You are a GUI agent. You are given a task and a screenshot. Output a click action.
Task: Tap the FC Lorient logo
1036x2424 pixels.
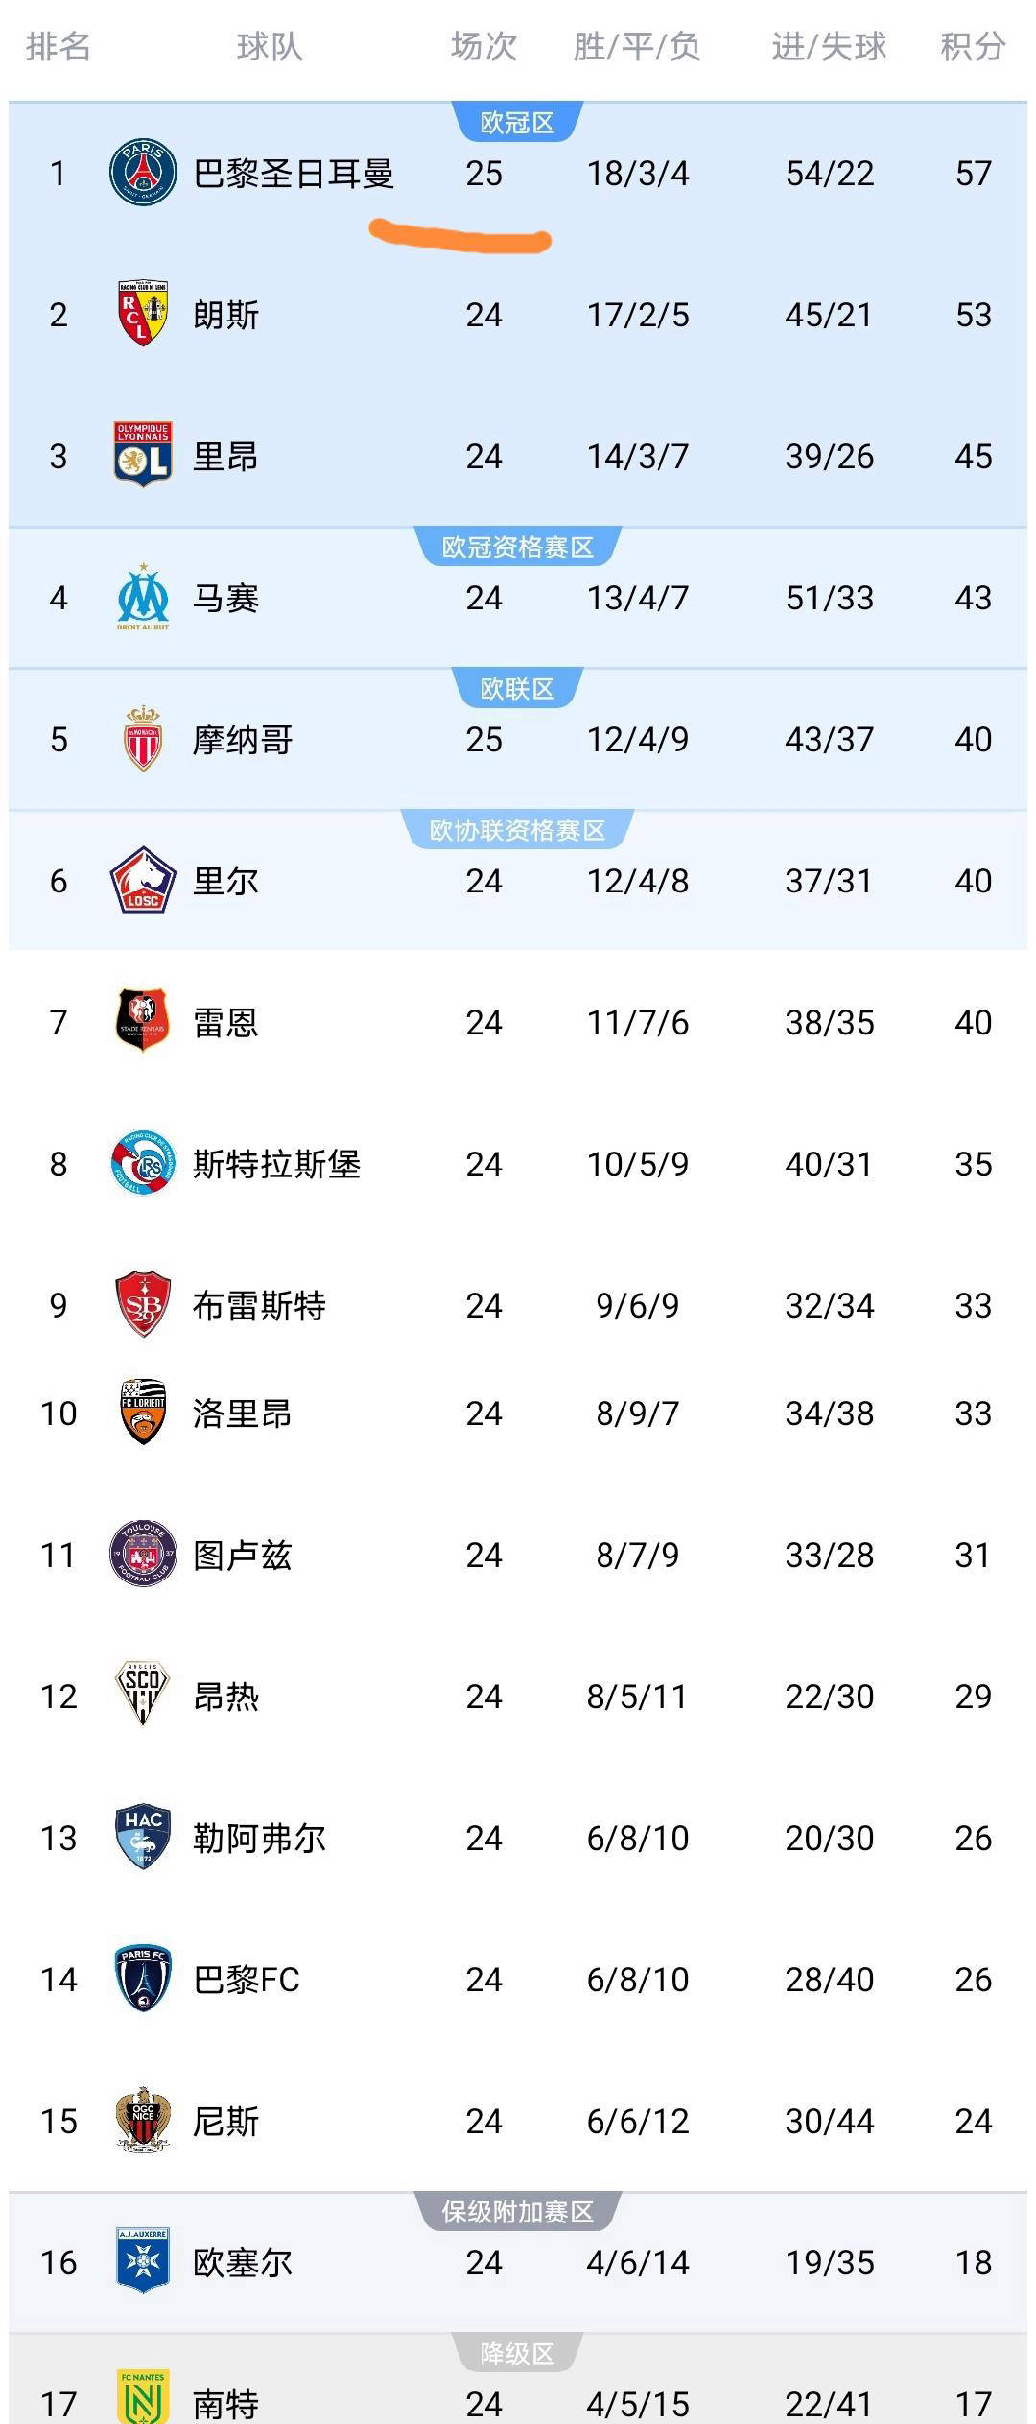tap(143, 1412)
